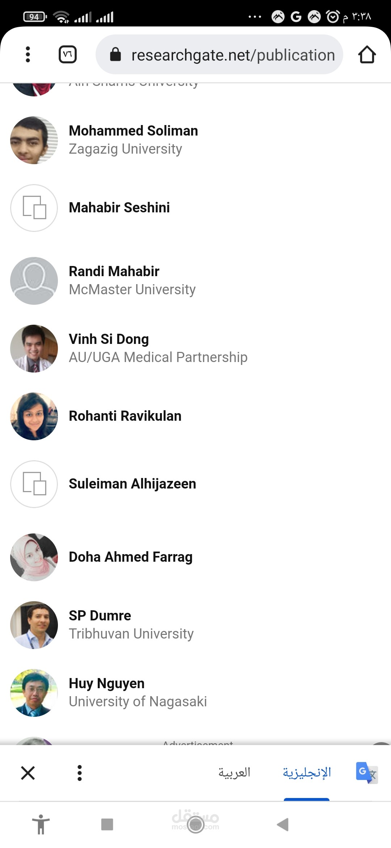Select the English language tab
This screenshot has height=848, width=391.
[x=307, y=773]
